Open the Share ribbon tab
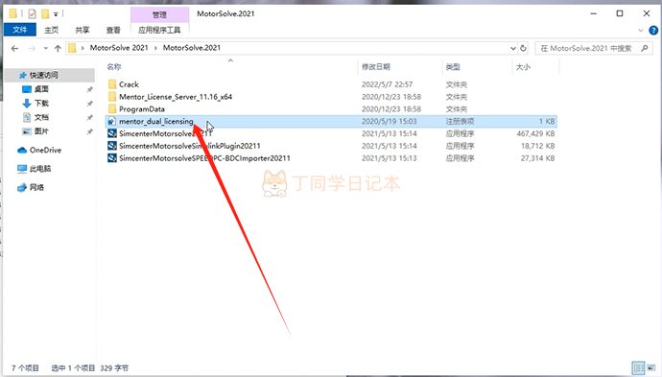Image resolution: width=662 pixels, height=377 pixels. [83, 30]
